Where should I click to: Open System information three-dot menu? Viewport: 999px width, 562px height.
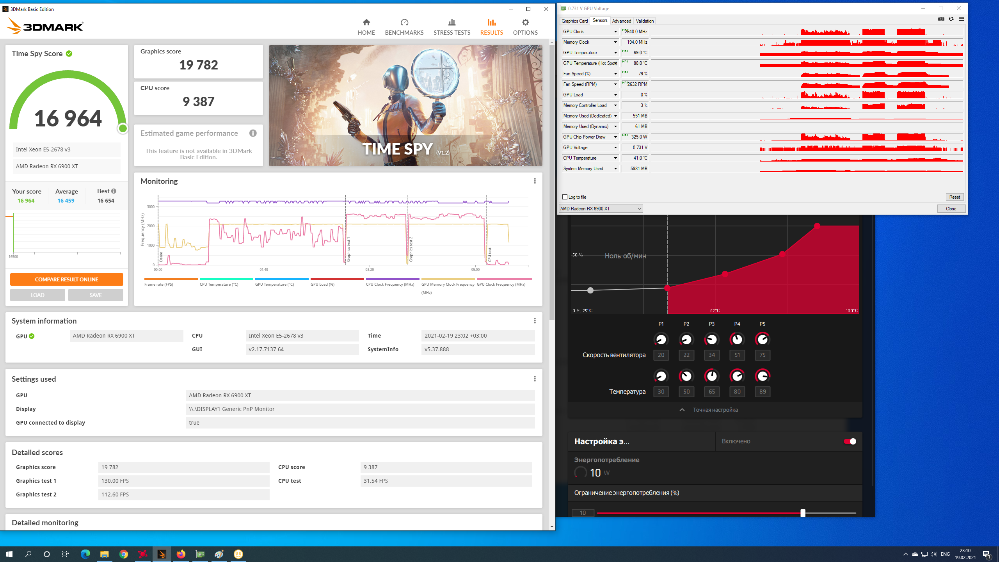click(x=535, y=321)
